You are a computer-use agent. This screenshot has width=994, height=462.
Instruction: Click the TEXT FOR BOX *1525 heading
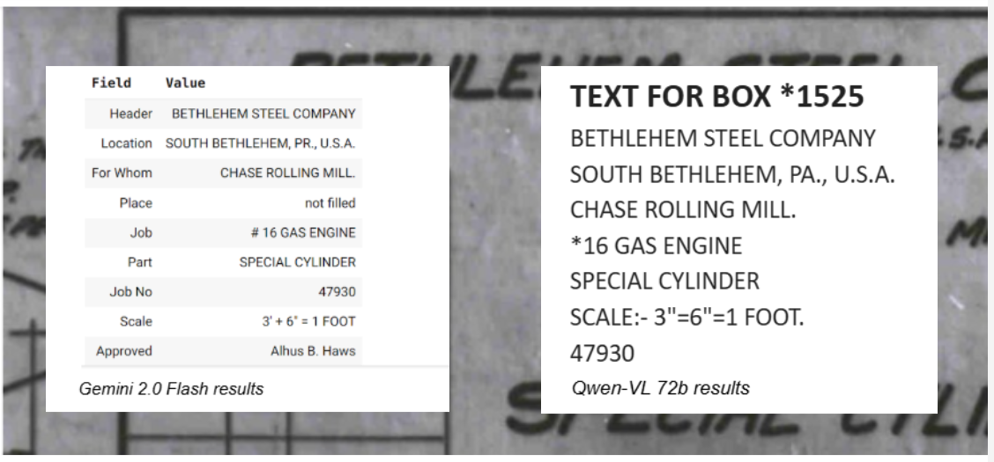(x=717, y=96)
